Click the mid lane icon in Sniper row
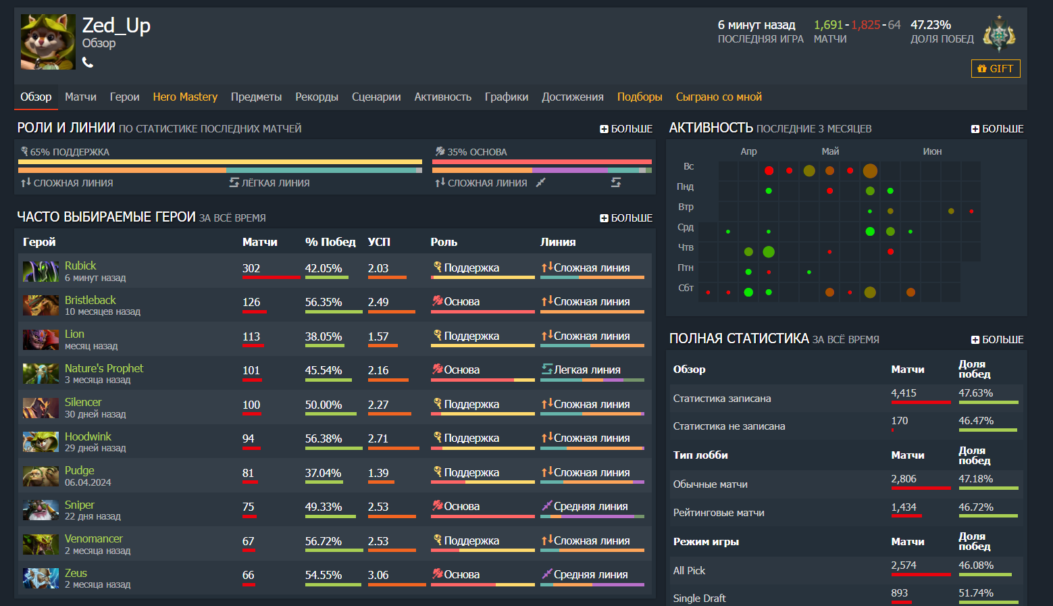 coord(547,505)
